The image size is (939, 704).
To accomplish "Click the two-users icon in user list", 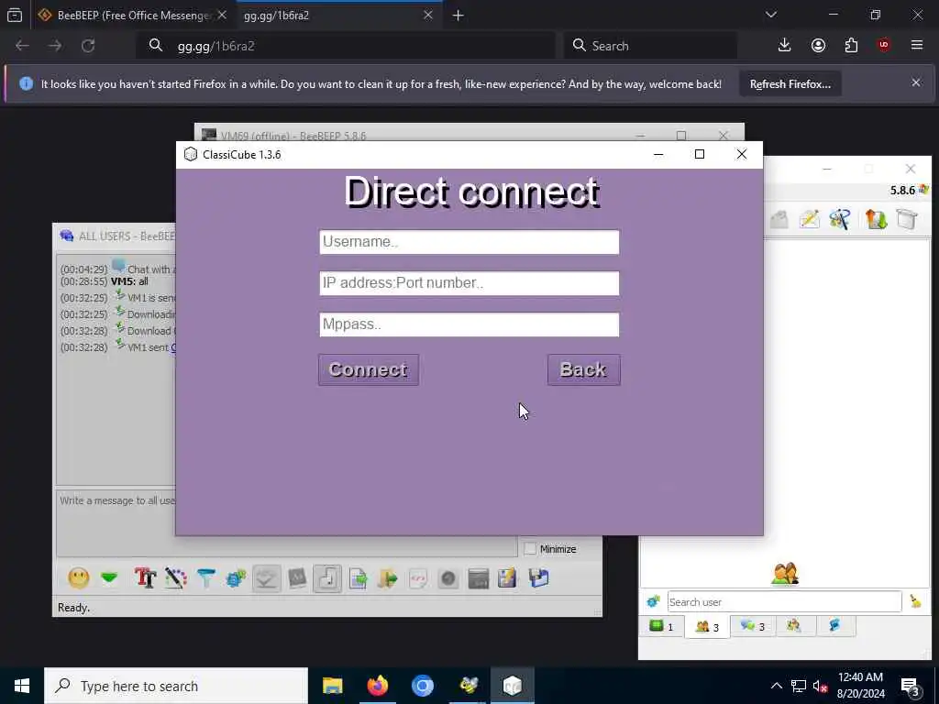I will point(785,574).
